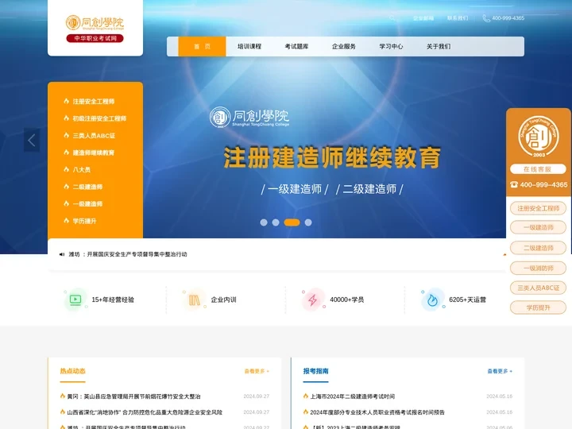The image size is (572, 429).
Task: Open news 山西省深化"消地协作" 合力防控
Action: click(x=145, y=412)
